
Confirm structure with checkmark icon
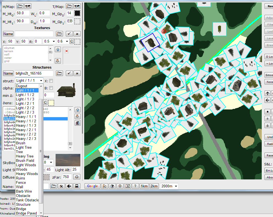click(69, 73)
